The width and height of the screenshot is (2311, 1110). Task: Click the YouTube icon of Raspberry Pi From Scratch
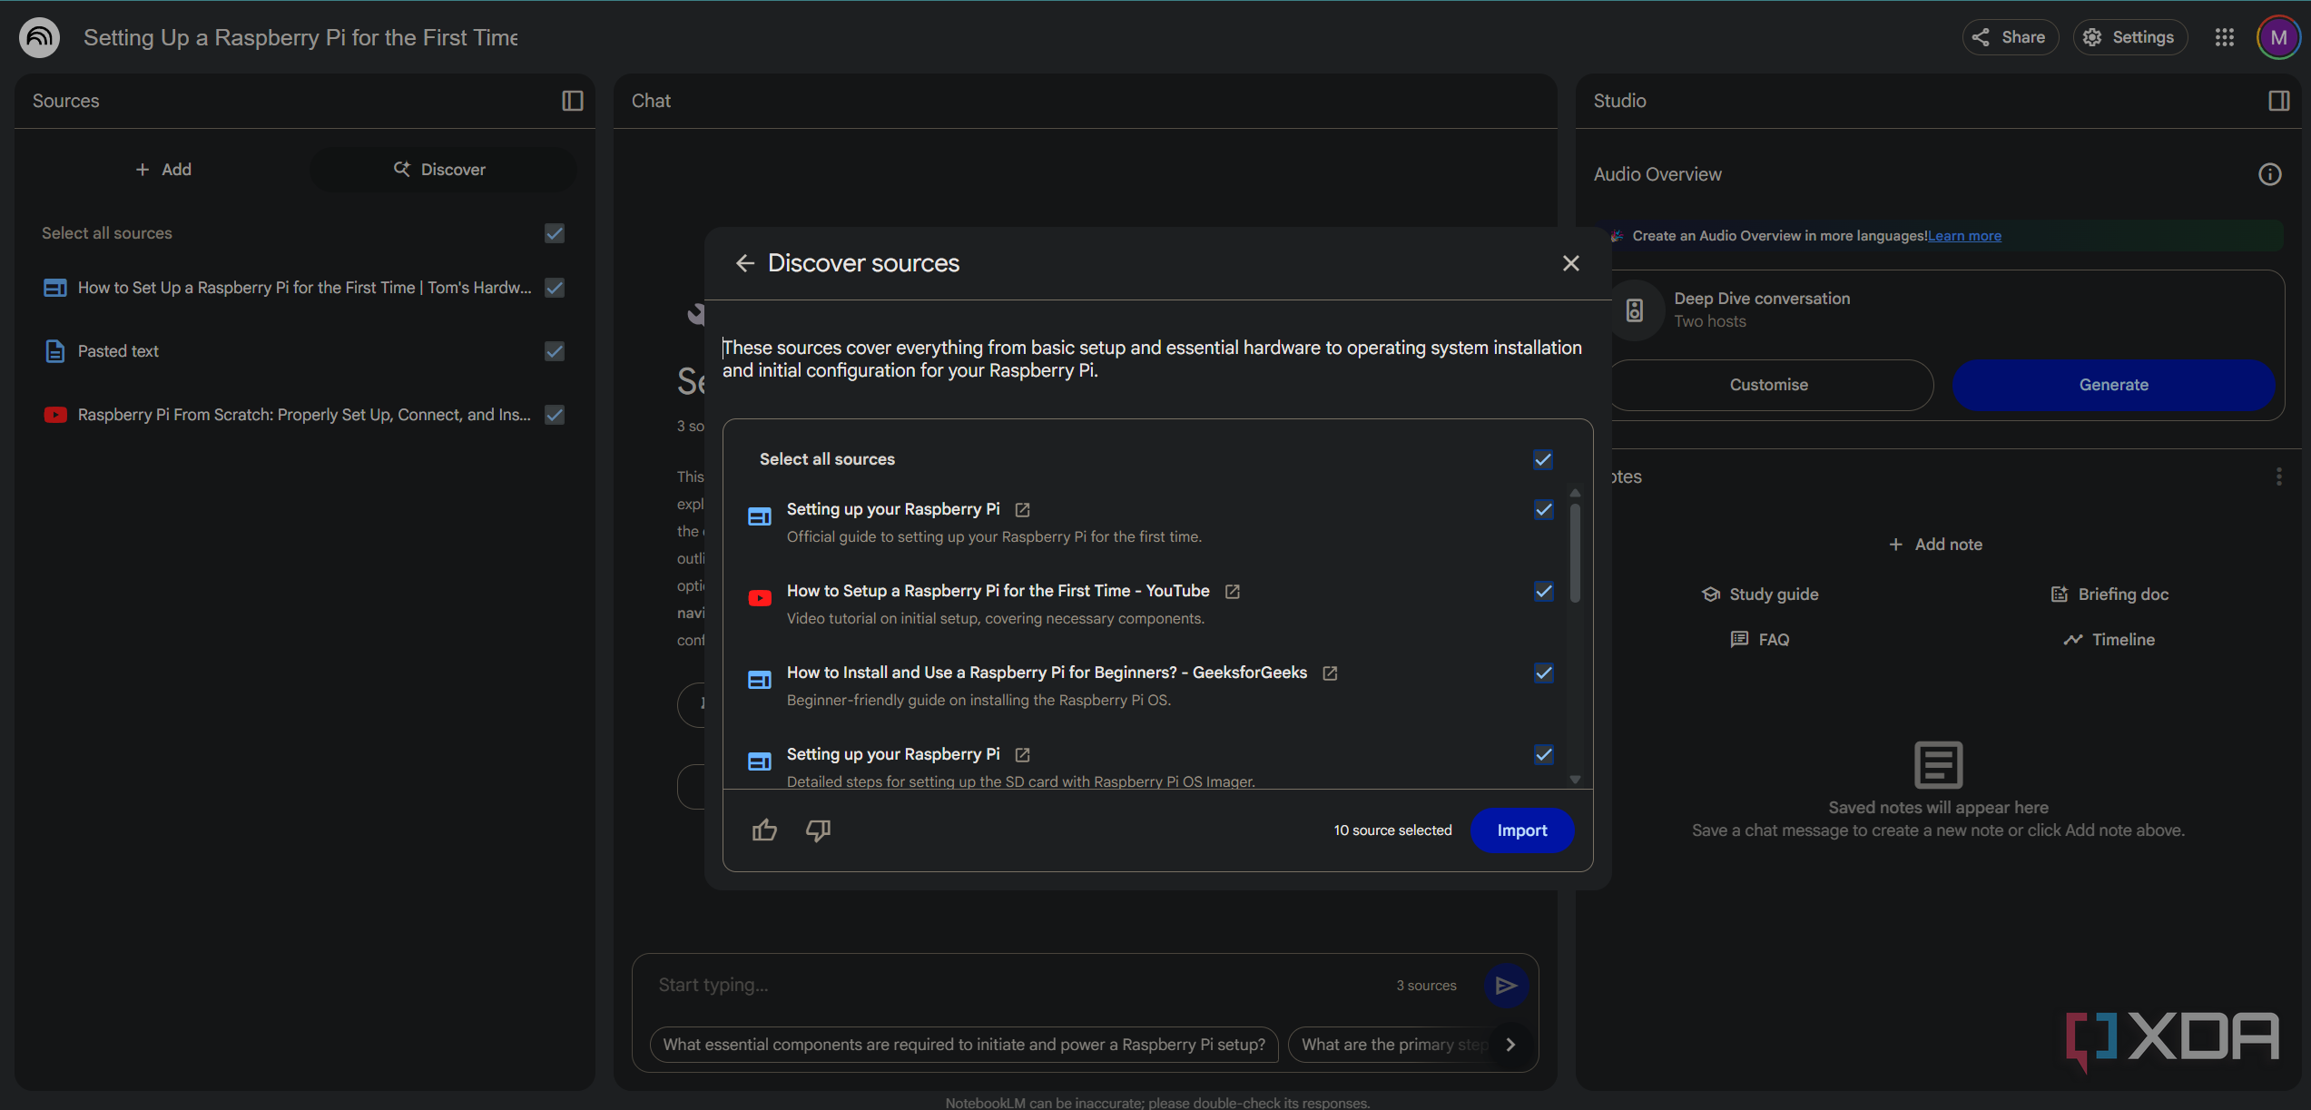pos(55,415)
